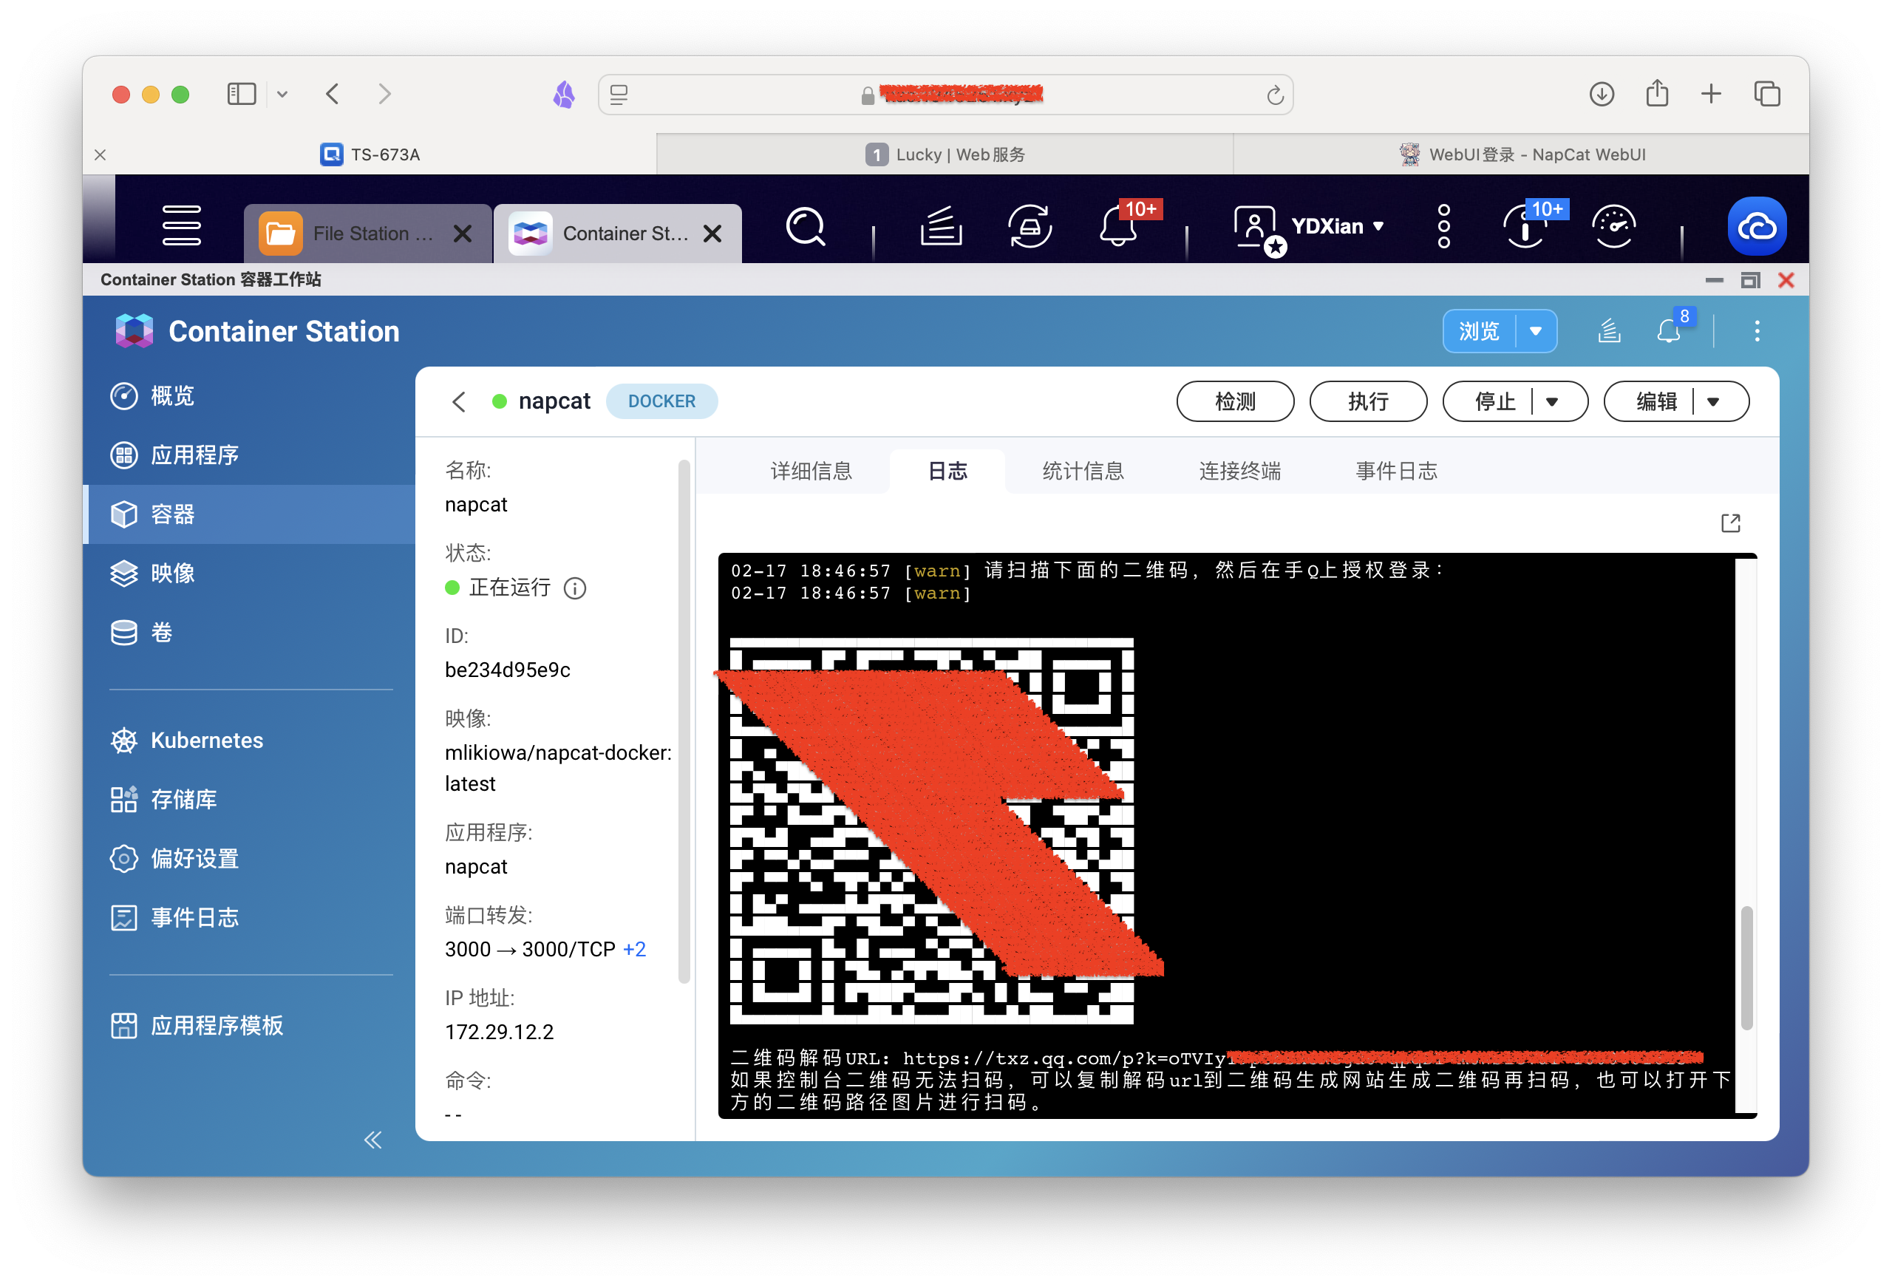The width and height of the screenshot is (1892, 1286).
Task: Switch to 连接终端 tab
Action: point(1239,471)
